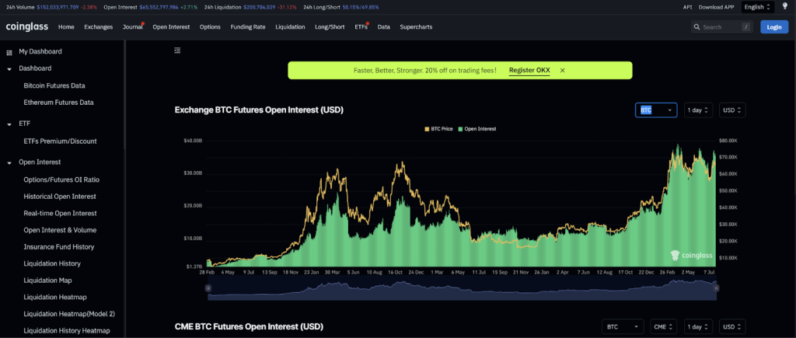Open the Home menu
The width and height of the screenshot is (796, 338).
click(66, 27)
